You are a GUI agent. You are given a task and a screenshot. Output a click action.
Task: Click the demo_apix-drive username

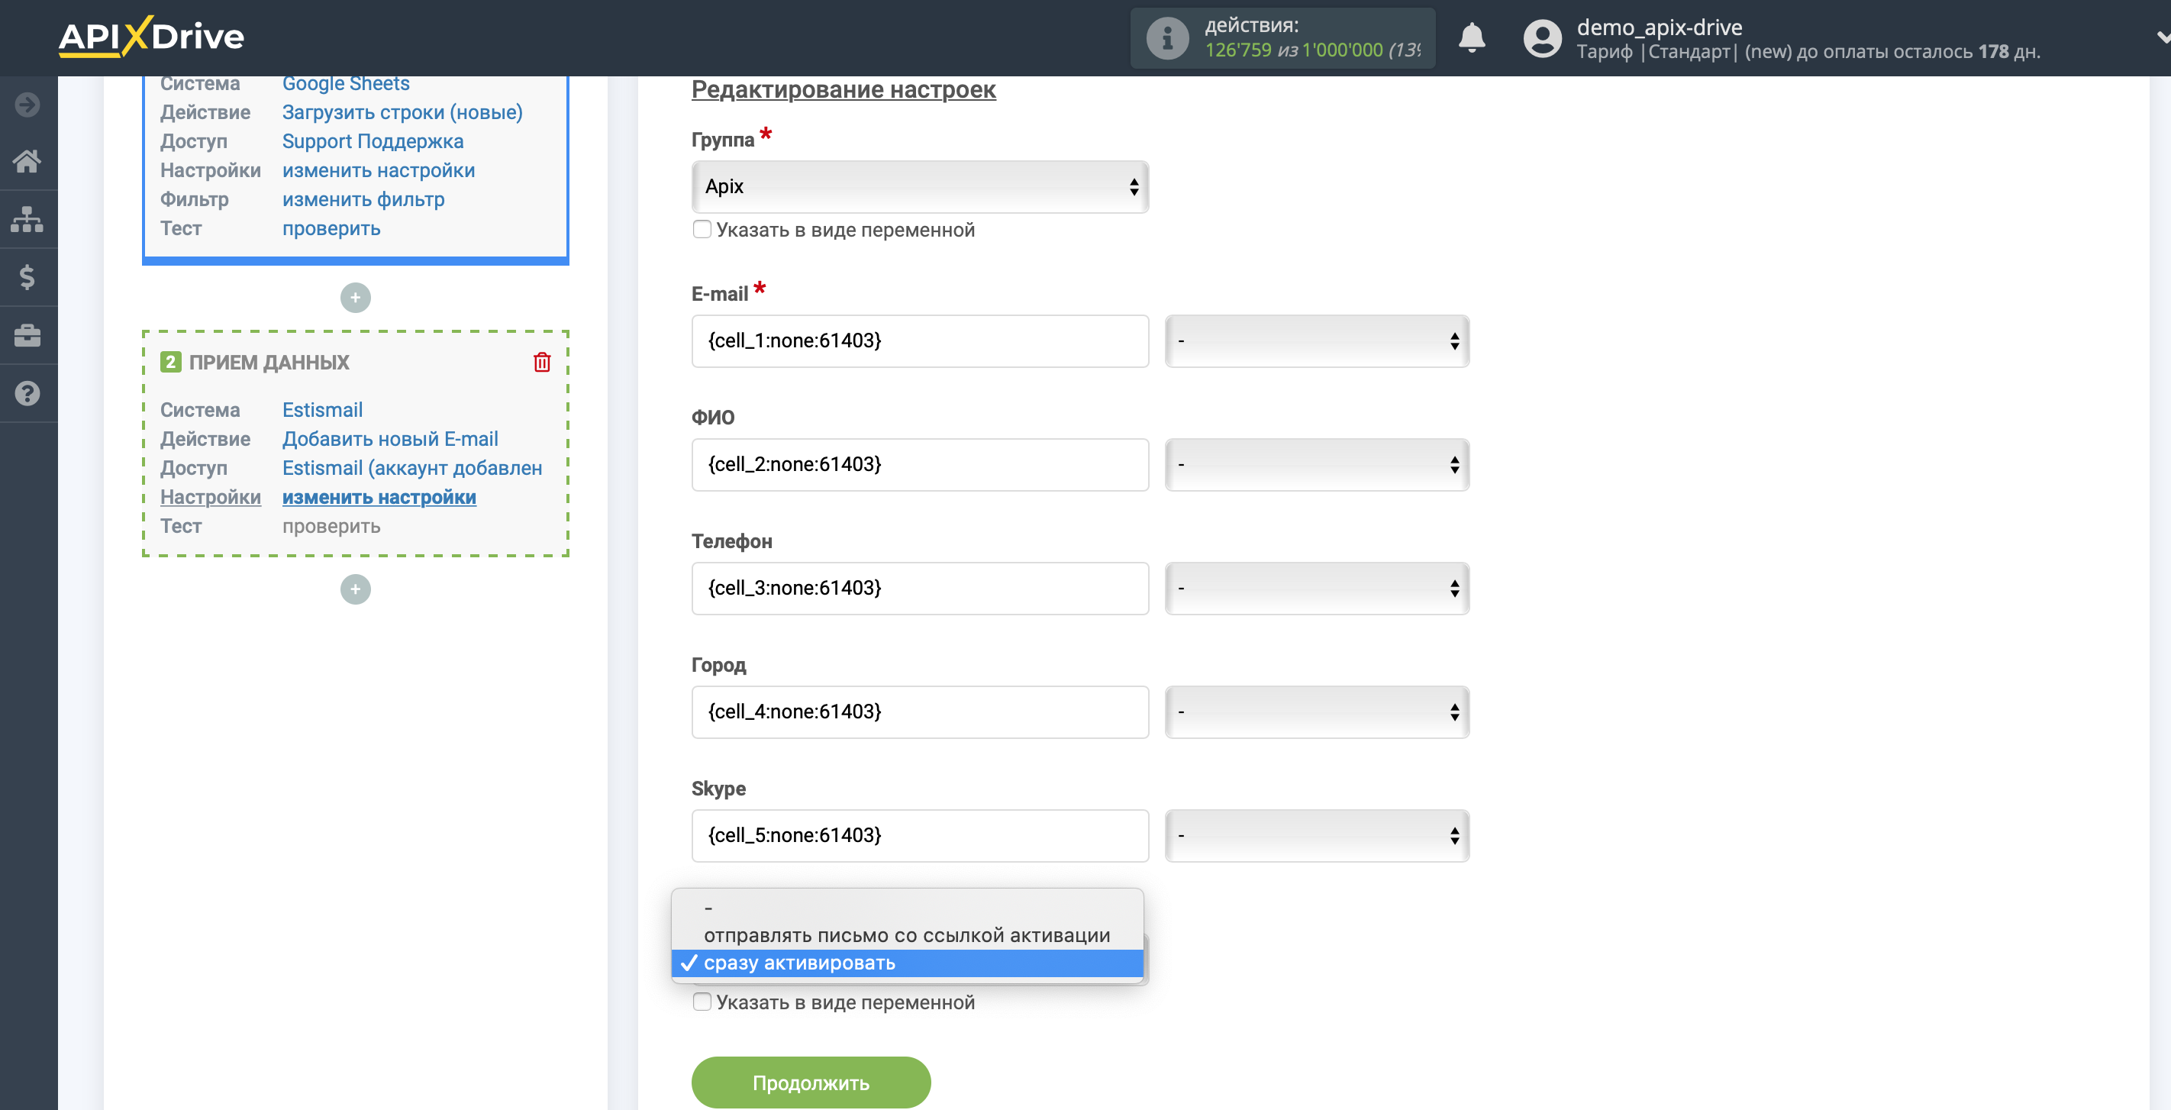pos(1660,27)
